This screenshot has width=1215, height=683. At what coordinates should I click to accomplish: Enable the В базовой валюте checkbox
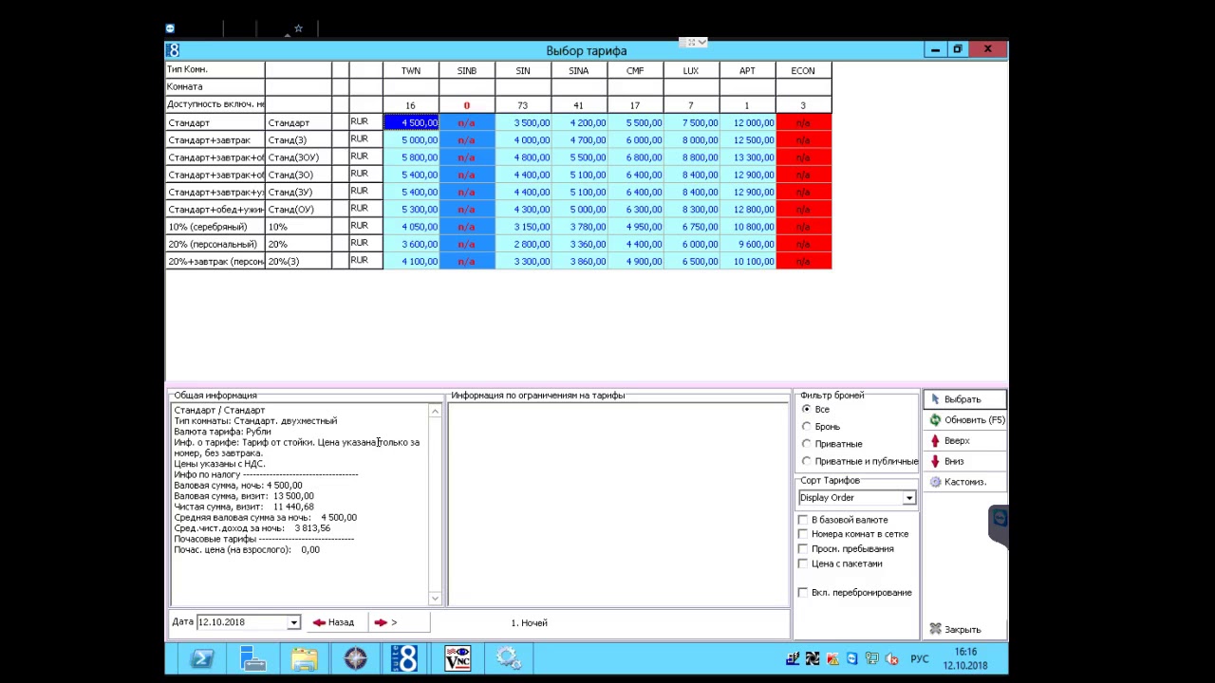pos(804,520)
